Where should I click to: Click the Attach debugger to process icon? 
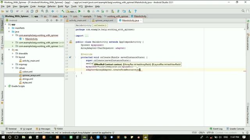click(102, 11)
